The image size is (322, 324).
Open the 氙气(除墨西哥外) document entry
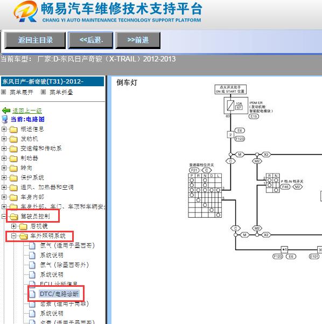point(65,265)
